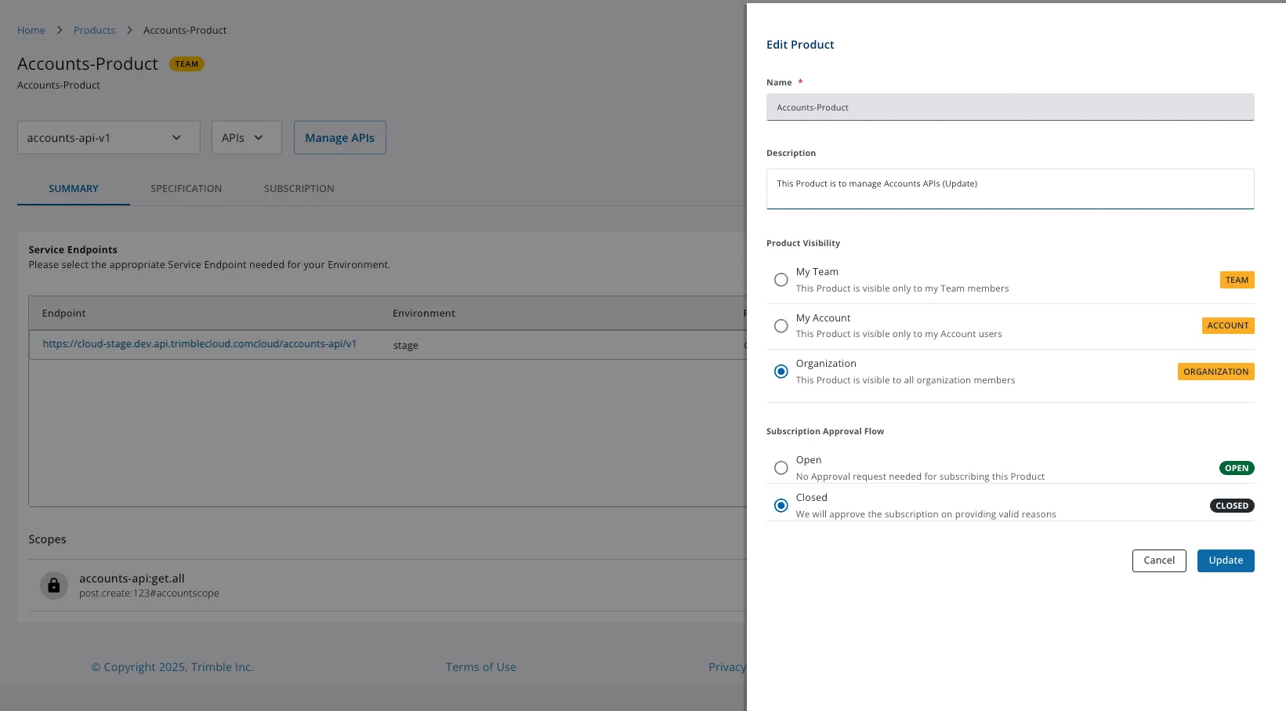Click the Environment column header
1286x711 pixels.
[424, 314]
